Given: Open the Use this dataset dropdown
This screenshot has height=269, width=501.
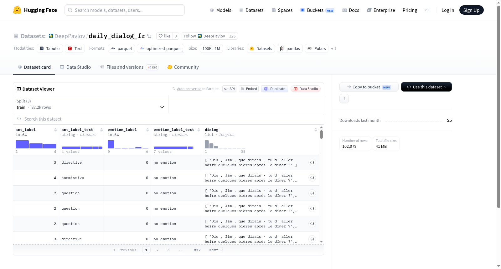Looking at the screenshot, I should coord(426,87).
